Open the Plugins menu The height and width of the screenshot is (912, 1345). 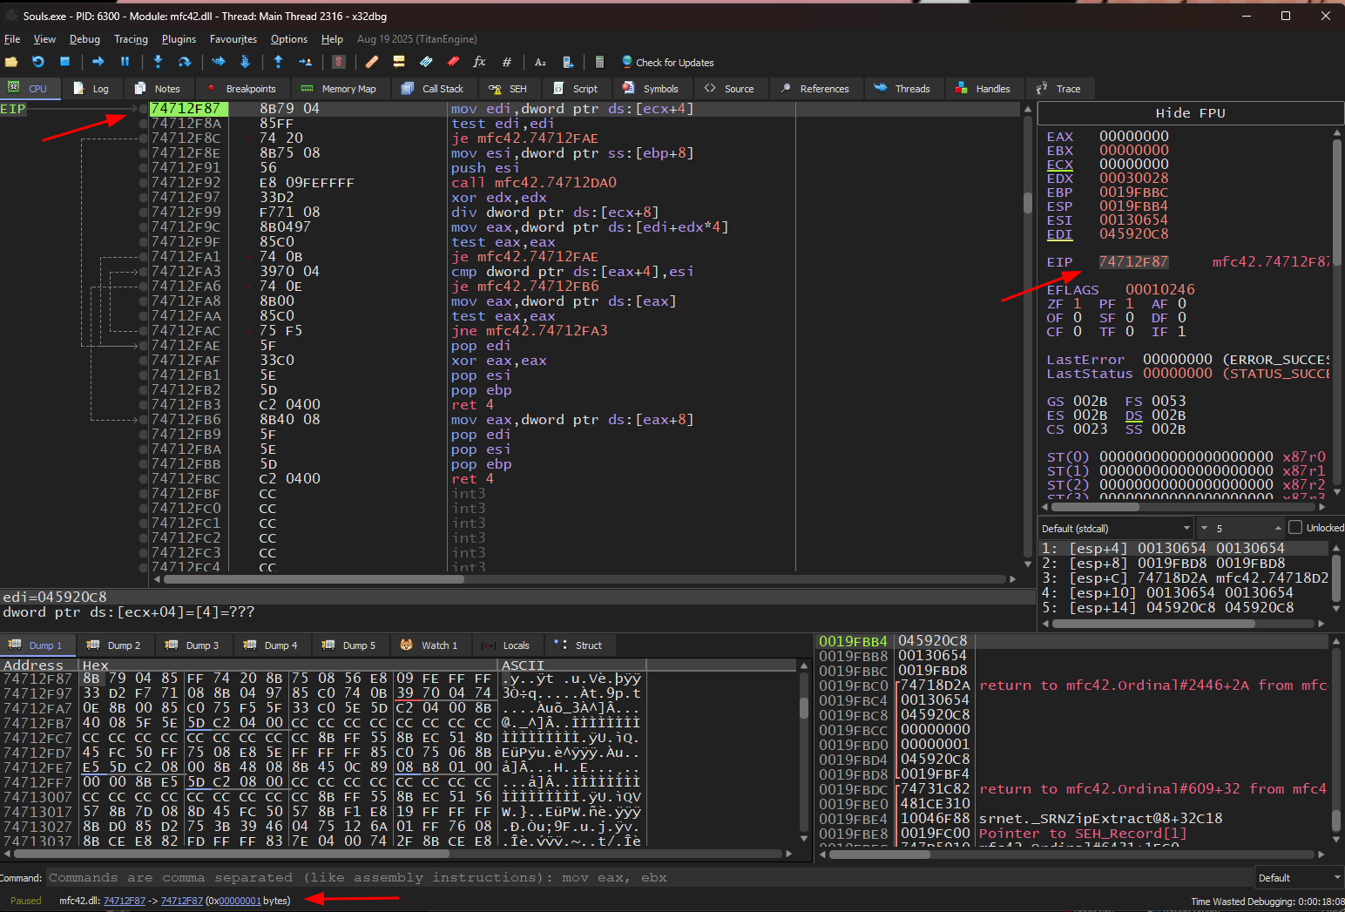179,39
